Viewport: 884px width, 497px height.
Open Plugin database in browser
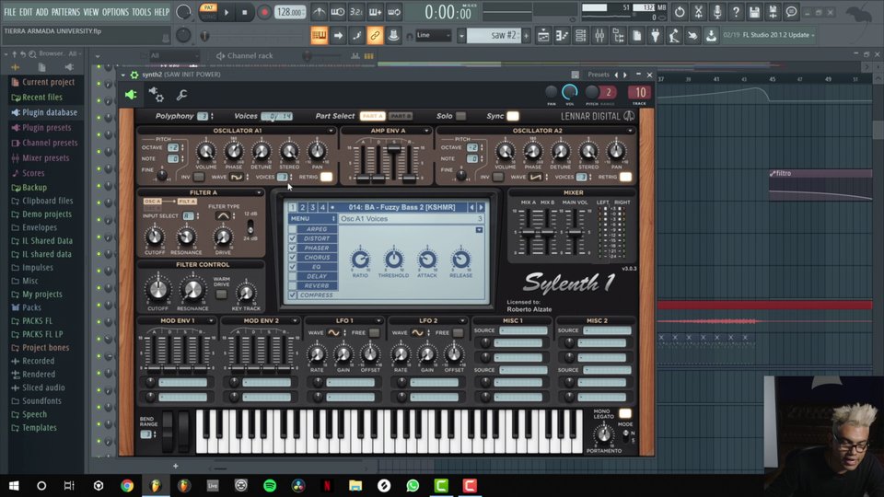click(49, 112)
